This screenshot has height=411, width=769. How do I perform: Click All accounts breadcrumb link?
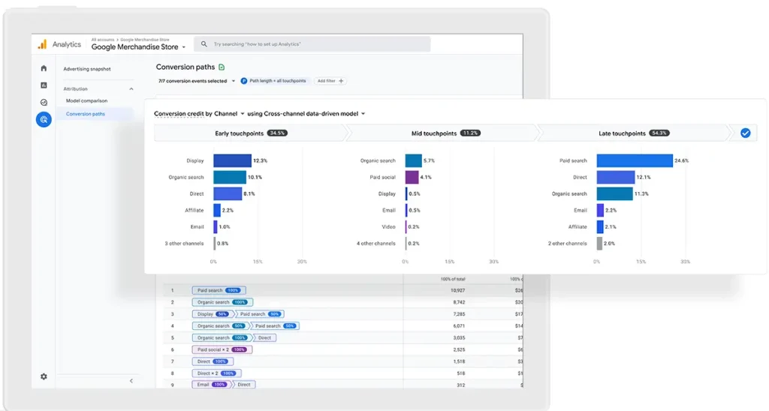(x=102, y=40)
